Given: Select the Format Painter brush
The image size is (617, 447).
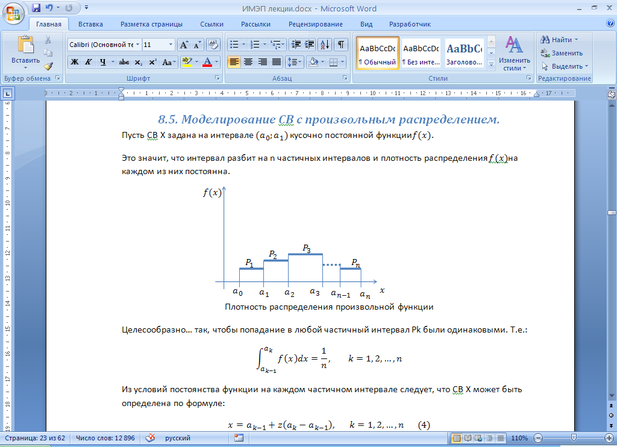Looking at the screenshot, I should pyautogui.click(x=48, y=66).
